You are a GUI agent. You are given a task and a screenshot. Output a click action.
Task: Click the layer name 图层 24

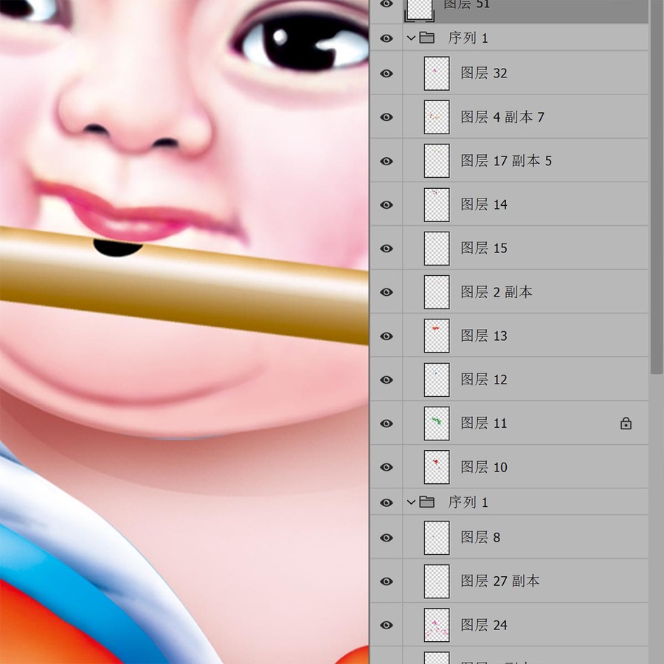(x=483, y=625)
